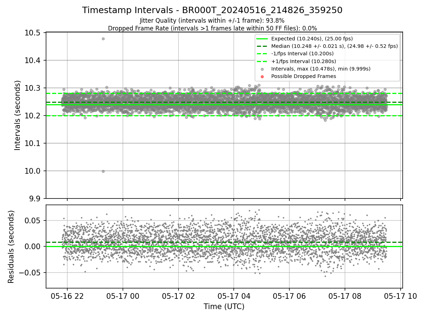Image resolution: width=425 pixels, height=319 pixels.
Task: Click legend entry -1/fps Interval (10.200s)
Action: tap(302, 54)
